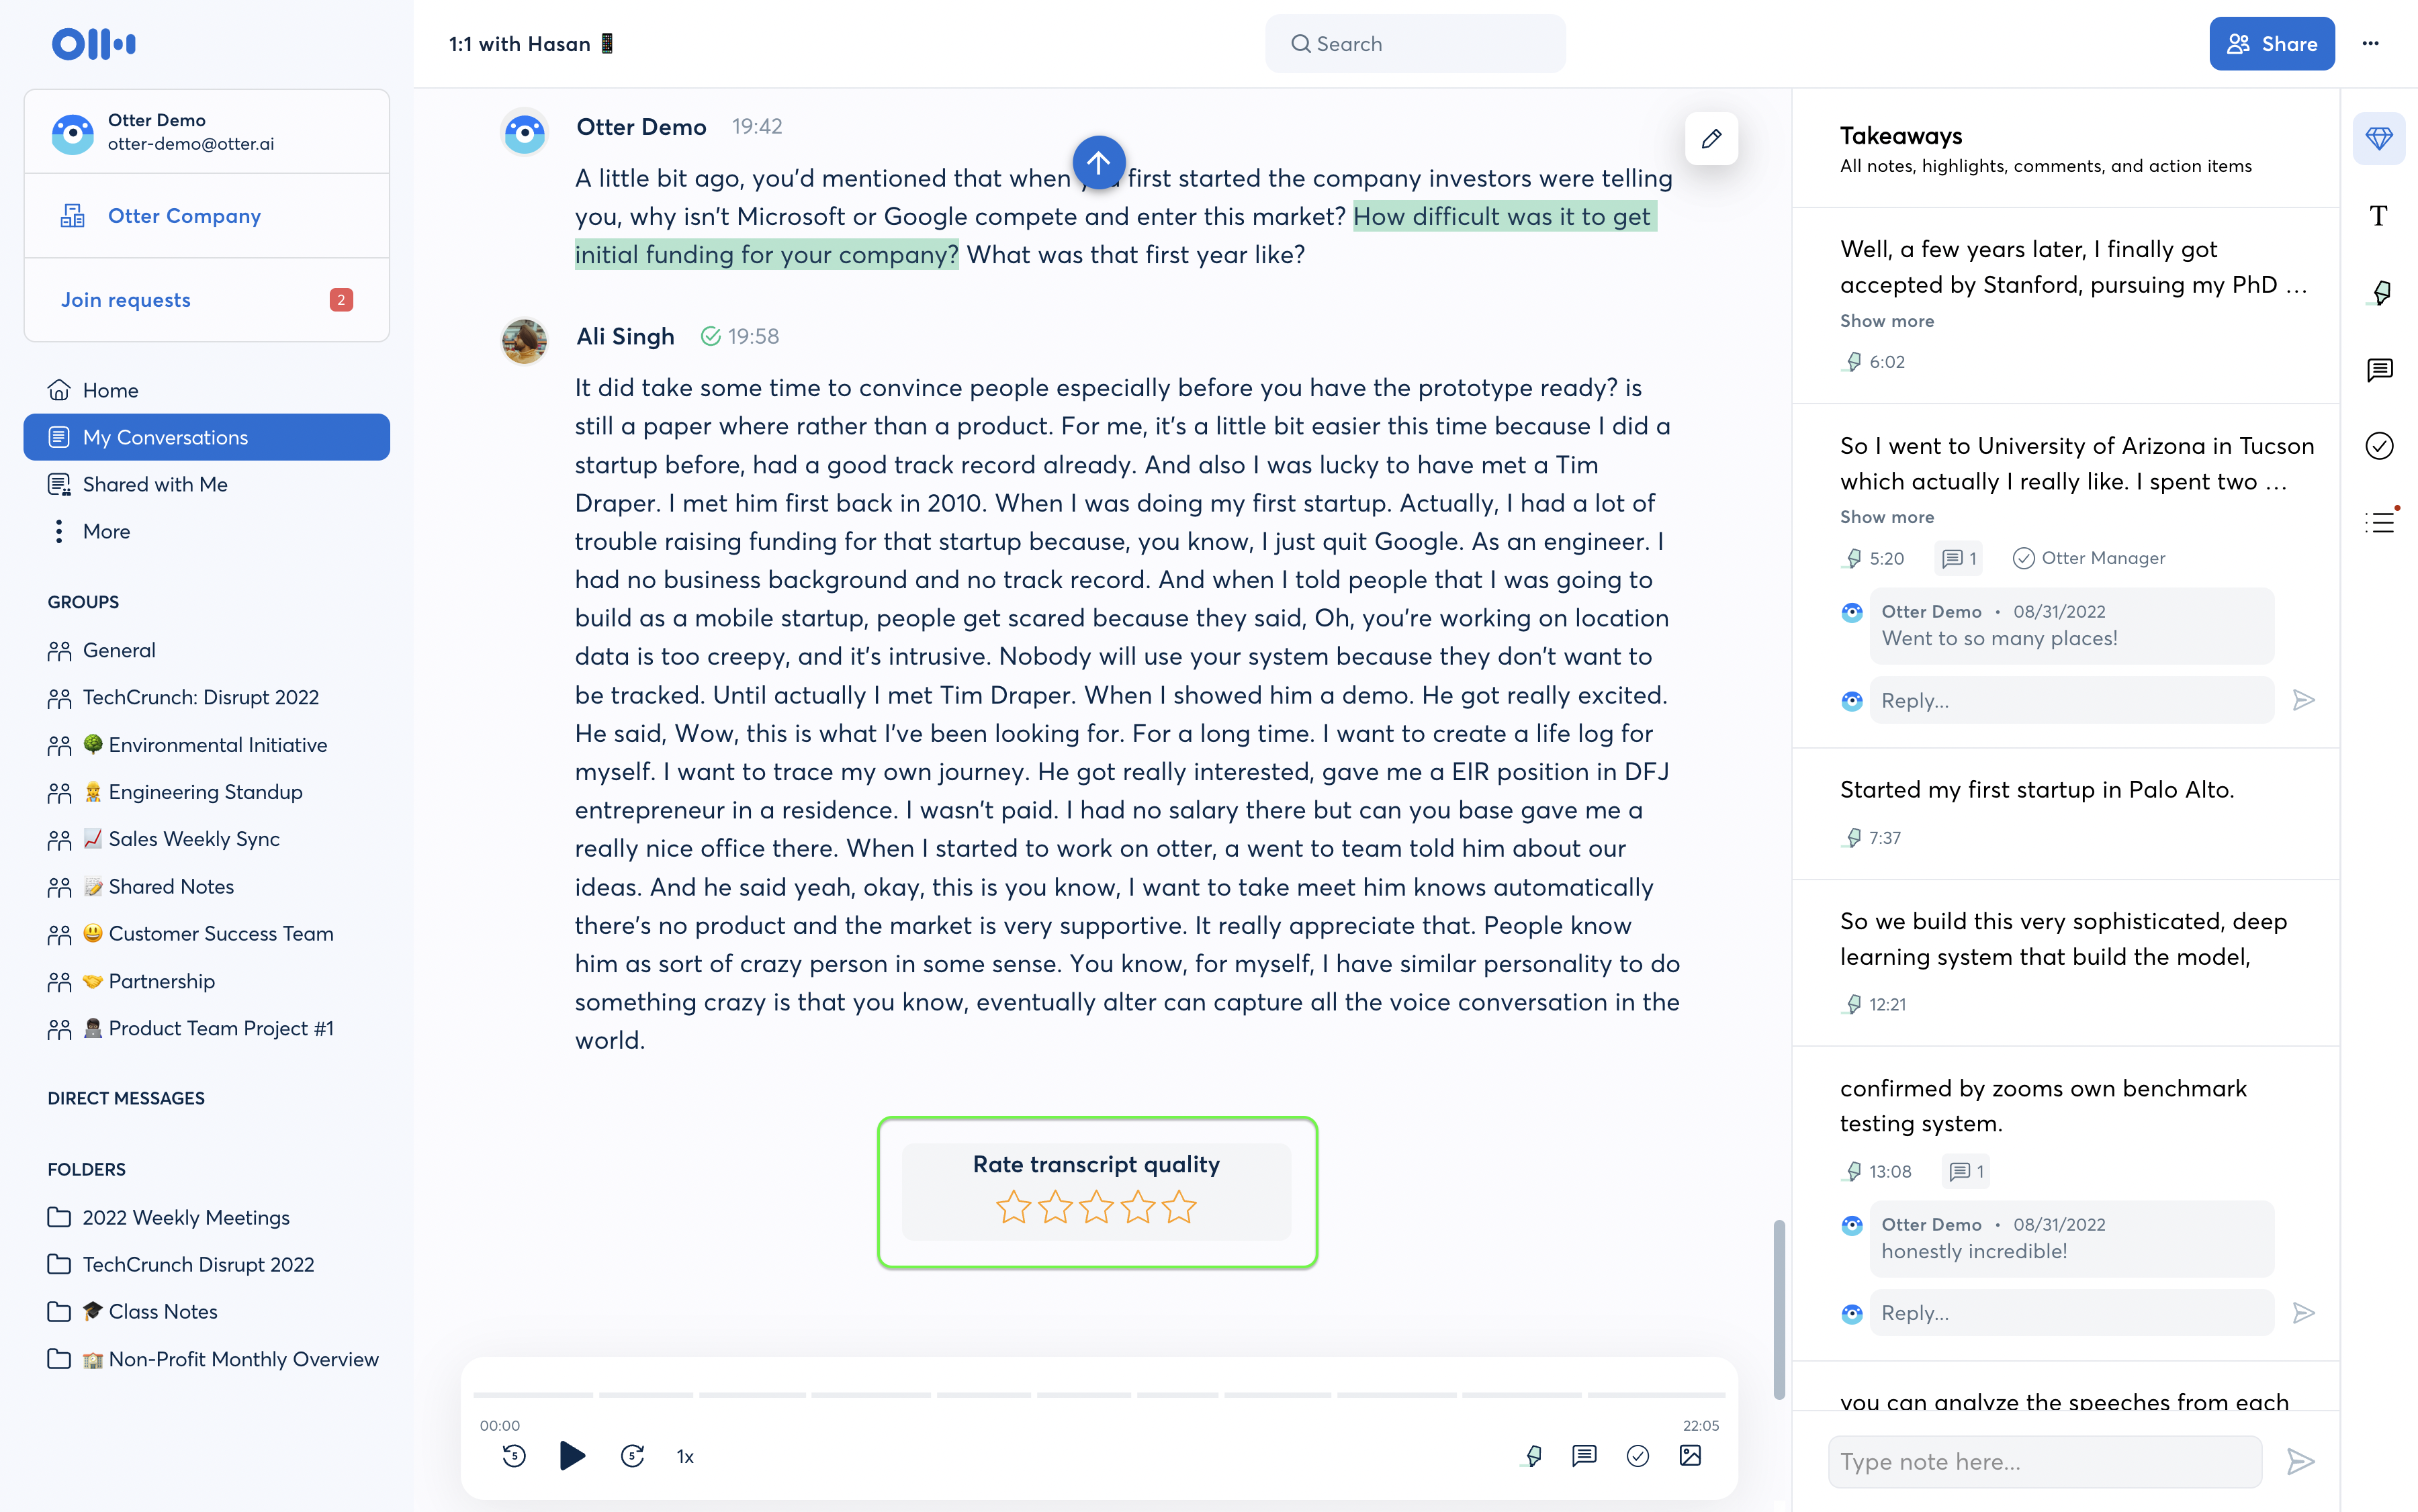Jump to 7:37 Palo Alto highlight

(x=1873, y=838)
